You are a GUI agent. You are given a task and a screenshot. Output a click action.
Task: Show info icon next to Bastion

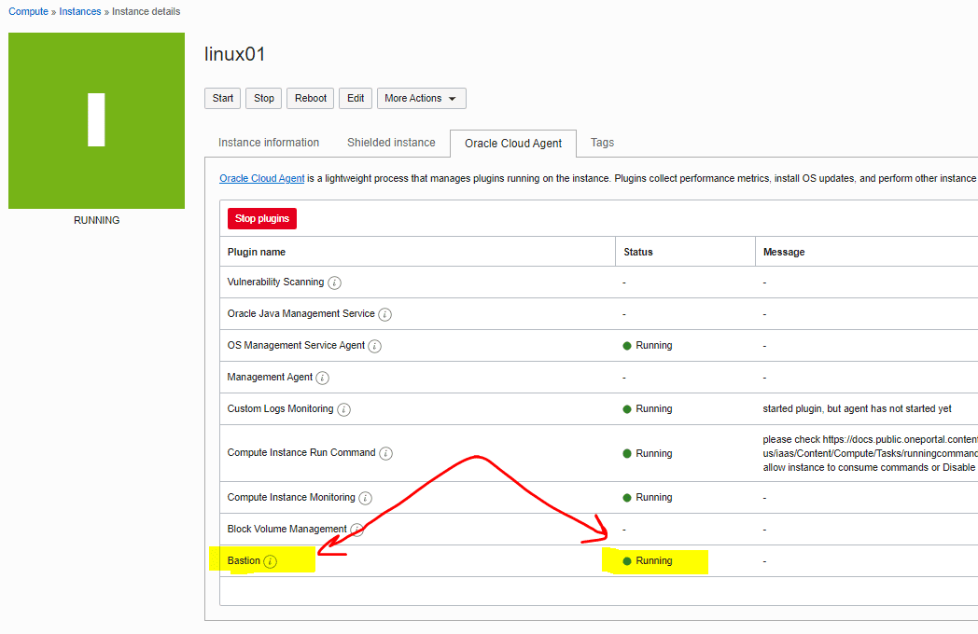(x=270, y=561)
